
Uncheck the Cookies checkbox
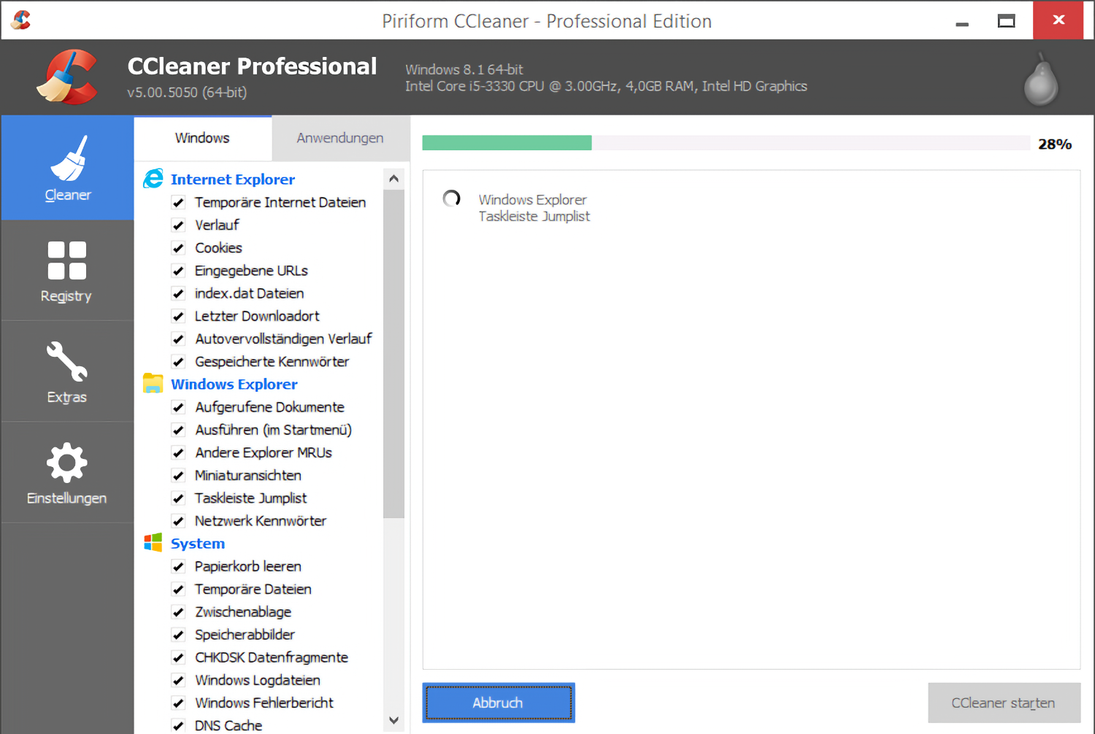pos(178,248)
